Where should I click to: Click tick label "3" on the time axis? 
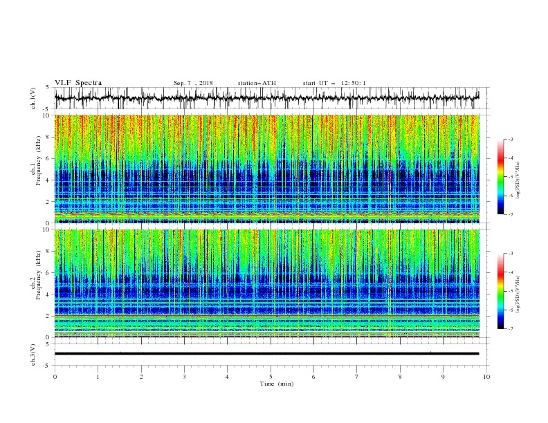point(184,377)
